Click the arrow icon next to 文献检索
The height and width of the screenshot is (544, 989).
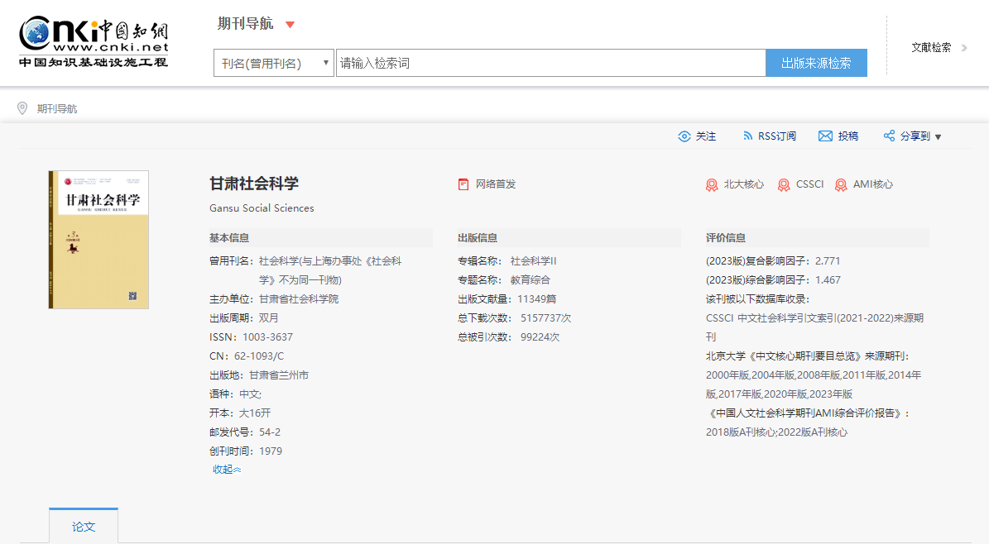(x=964, y=47)
